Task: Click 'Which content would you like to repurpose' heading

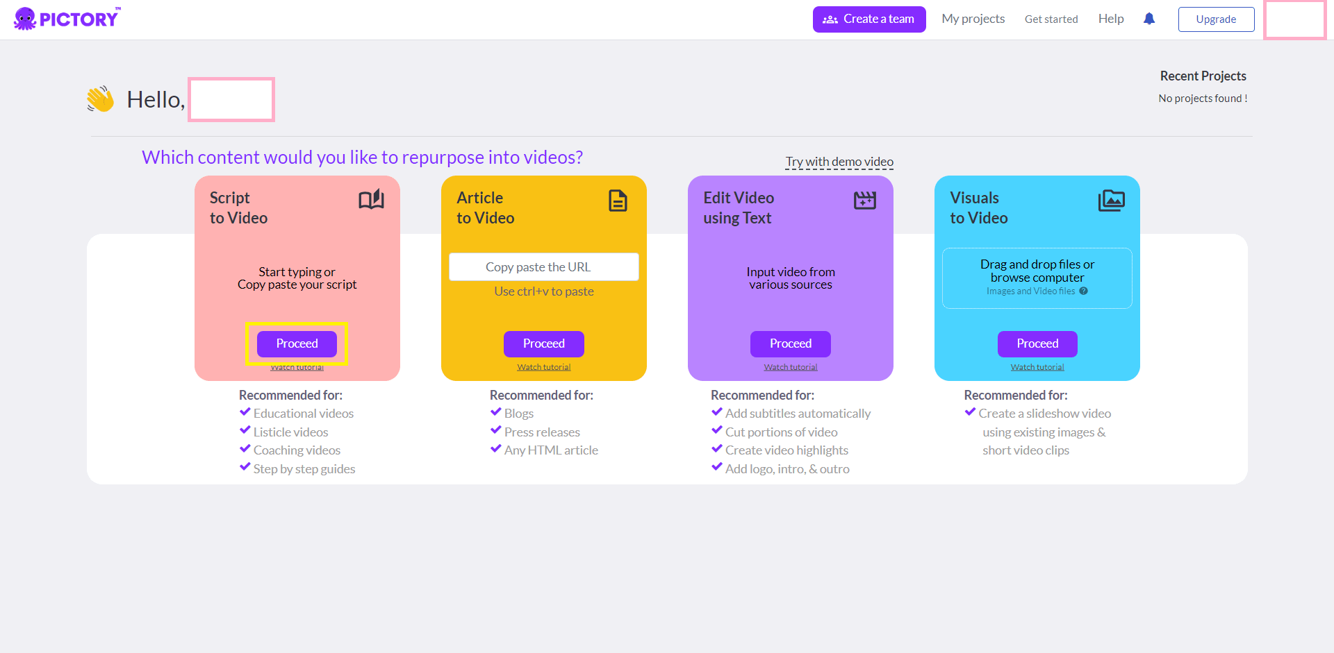Action: pos(362,158)
